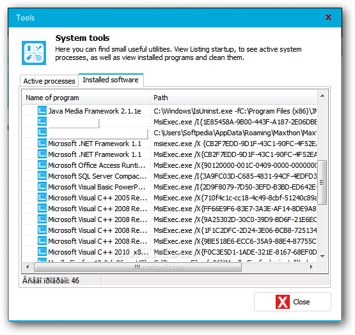Click the horizontal scrollbar right arrow
The image size is (355, 335).
[x=312, y=267]
